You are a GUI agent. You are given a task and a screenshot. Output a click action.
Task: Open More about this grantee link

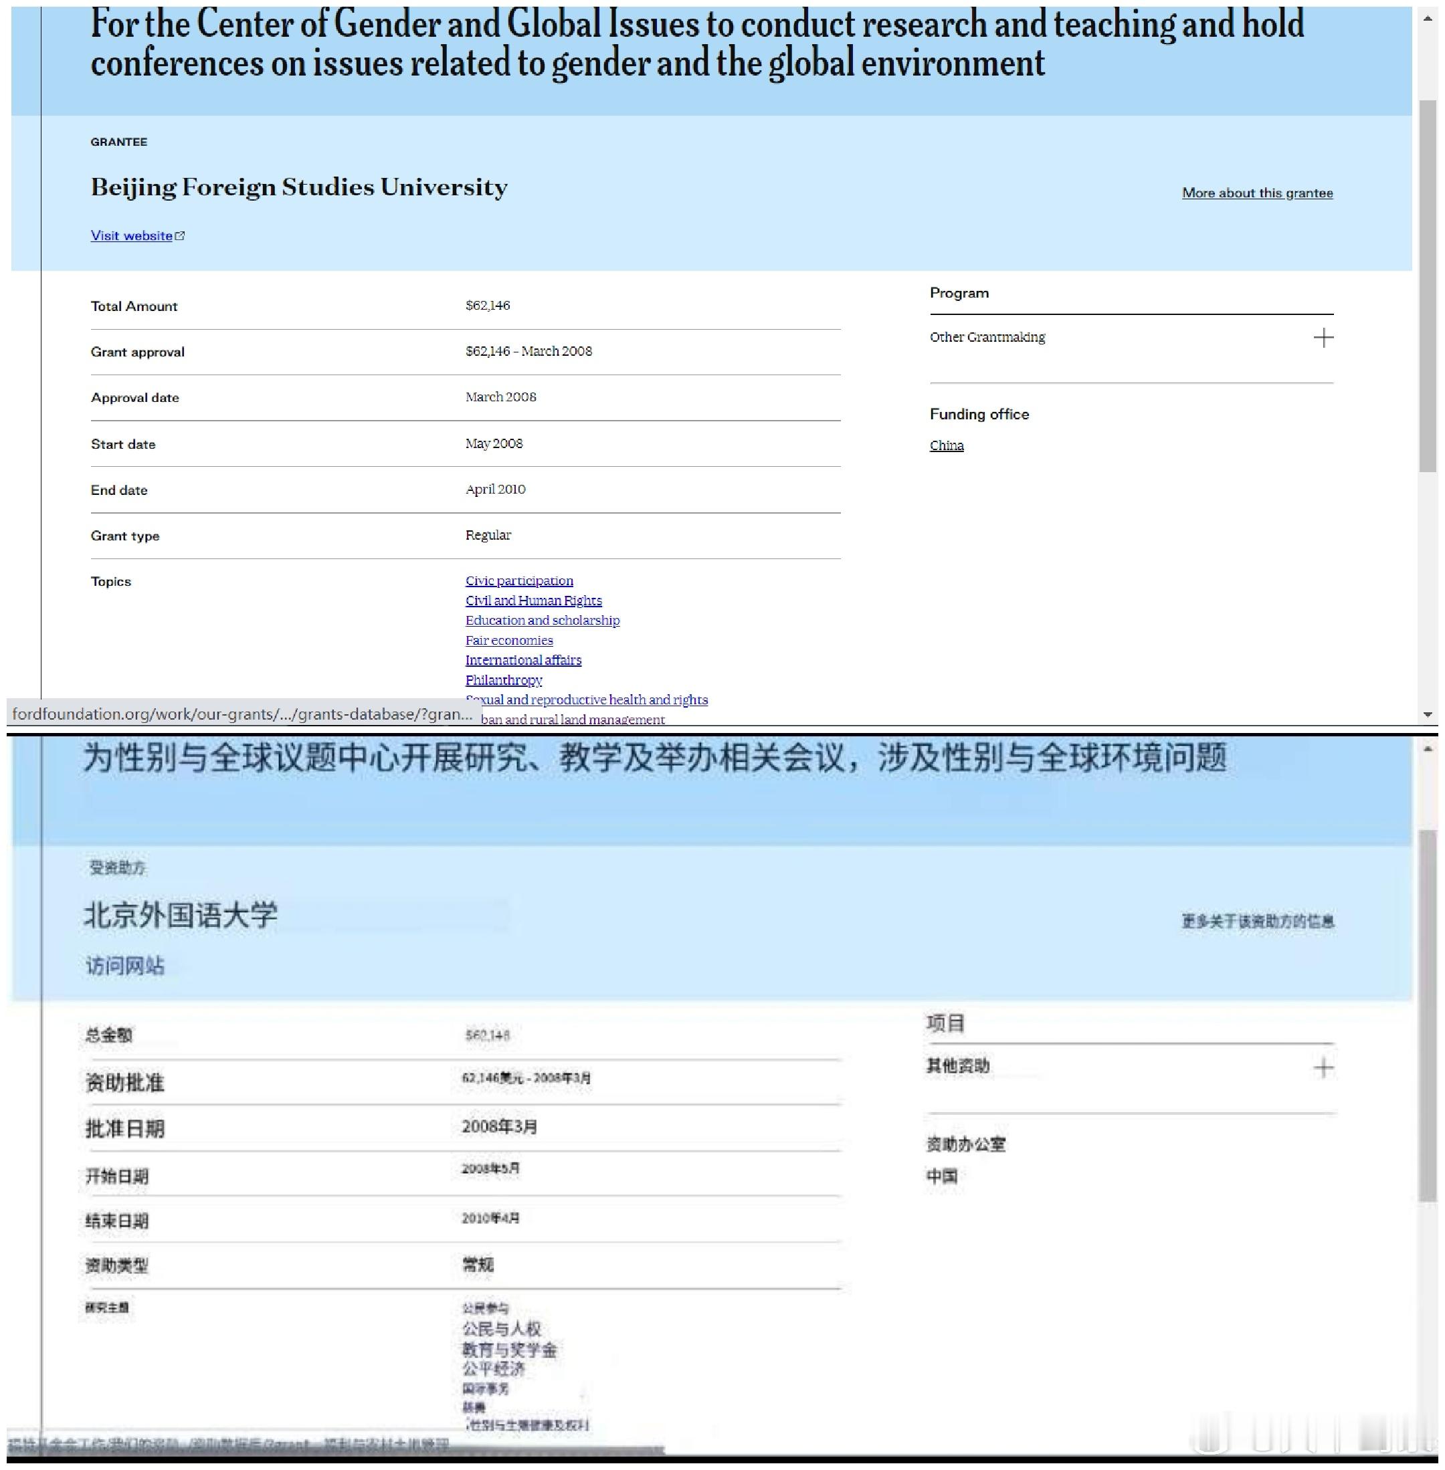point(1257,193)
